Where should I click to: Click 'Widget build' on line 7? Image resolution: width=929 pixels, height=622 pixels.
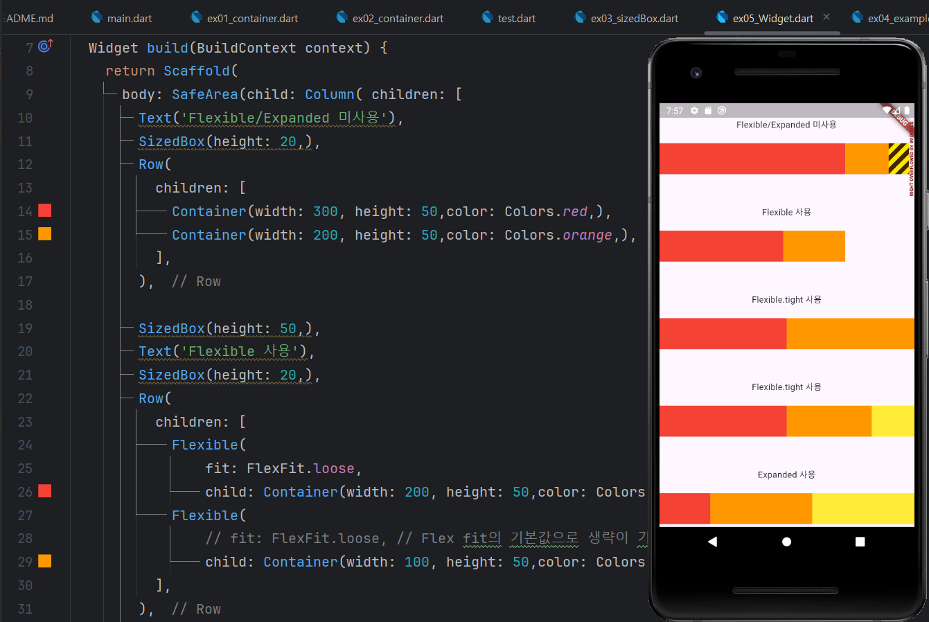[x=139, y=48]
